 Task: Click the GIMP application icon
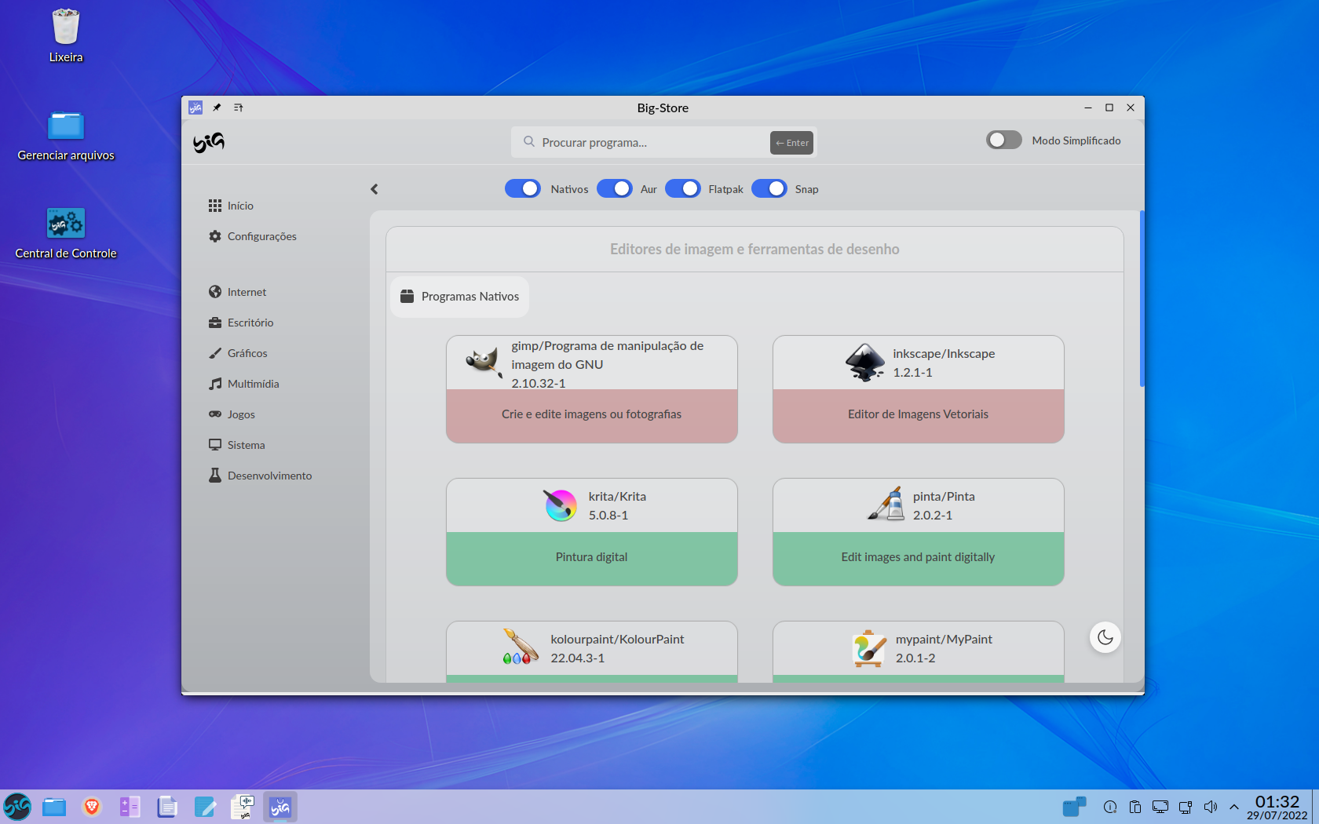click(484, 363)
